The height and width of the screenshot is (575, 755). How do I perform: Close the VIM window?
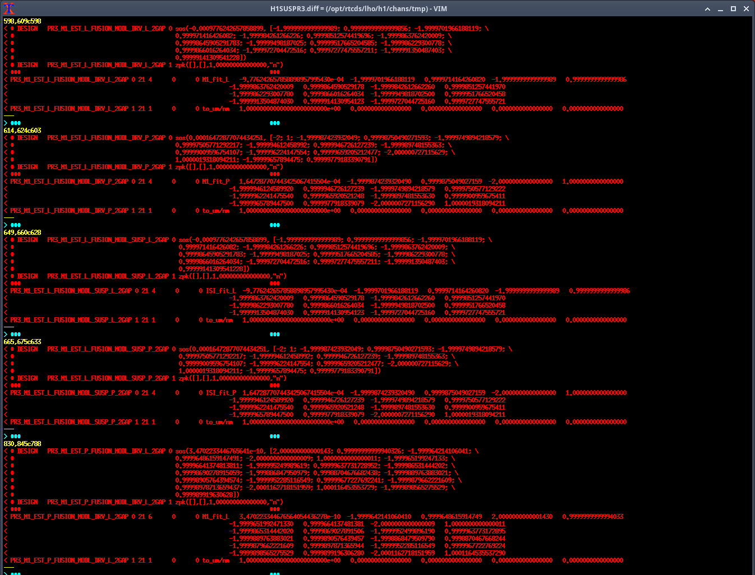(x=746, y=9)
